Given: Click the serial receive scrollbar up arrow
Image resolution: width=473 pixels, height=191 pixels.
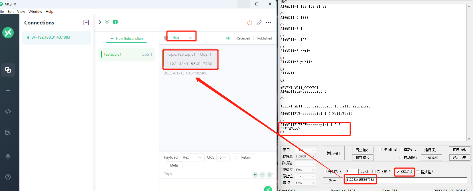Looking at the screenshot, I should 469,6.
